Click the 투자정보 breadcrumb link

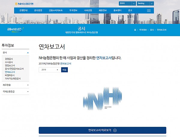click(143, 30)
